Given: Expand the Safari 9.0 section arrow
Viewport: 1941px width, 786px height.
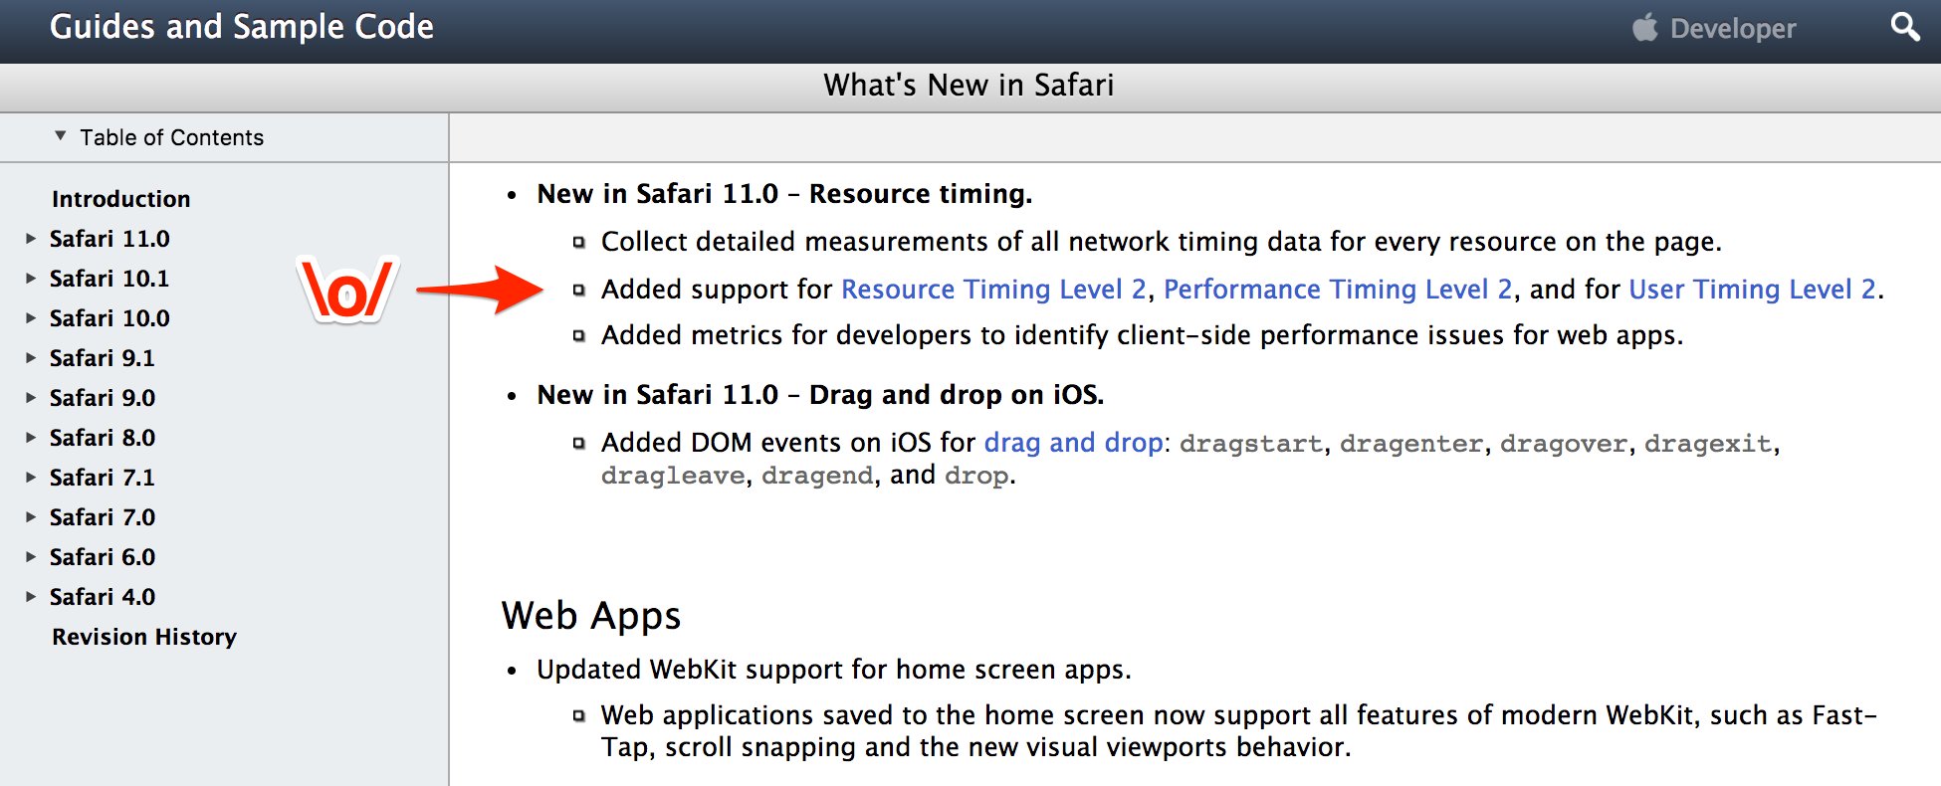Looking at the screenshot, I should pyautogui.click(x=31, y=398).
